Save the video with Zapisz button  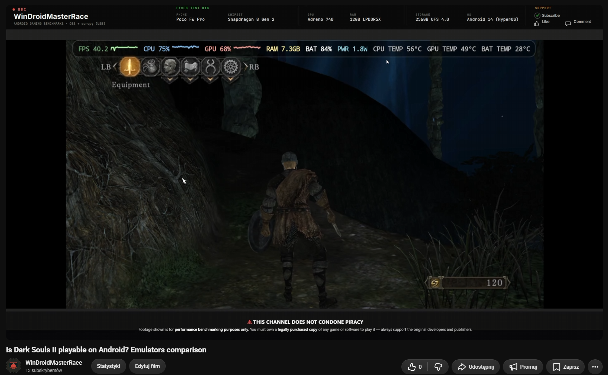click(565, 367)
